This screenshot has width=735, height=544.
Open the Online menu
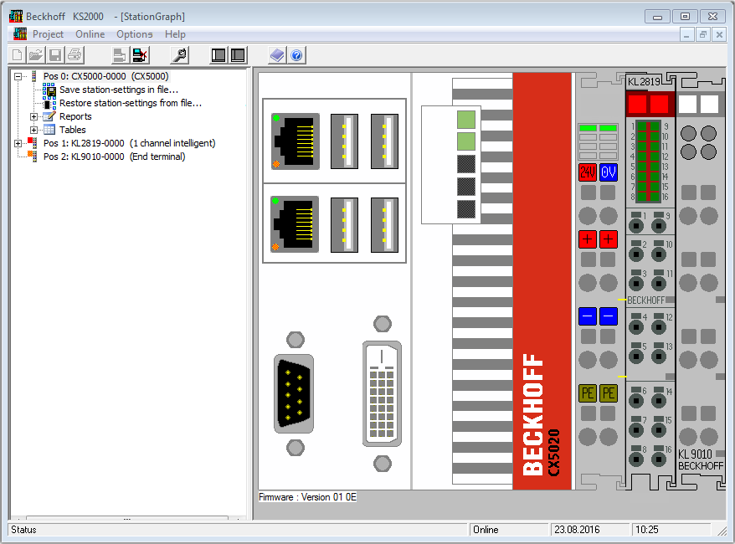pos(90,34)
